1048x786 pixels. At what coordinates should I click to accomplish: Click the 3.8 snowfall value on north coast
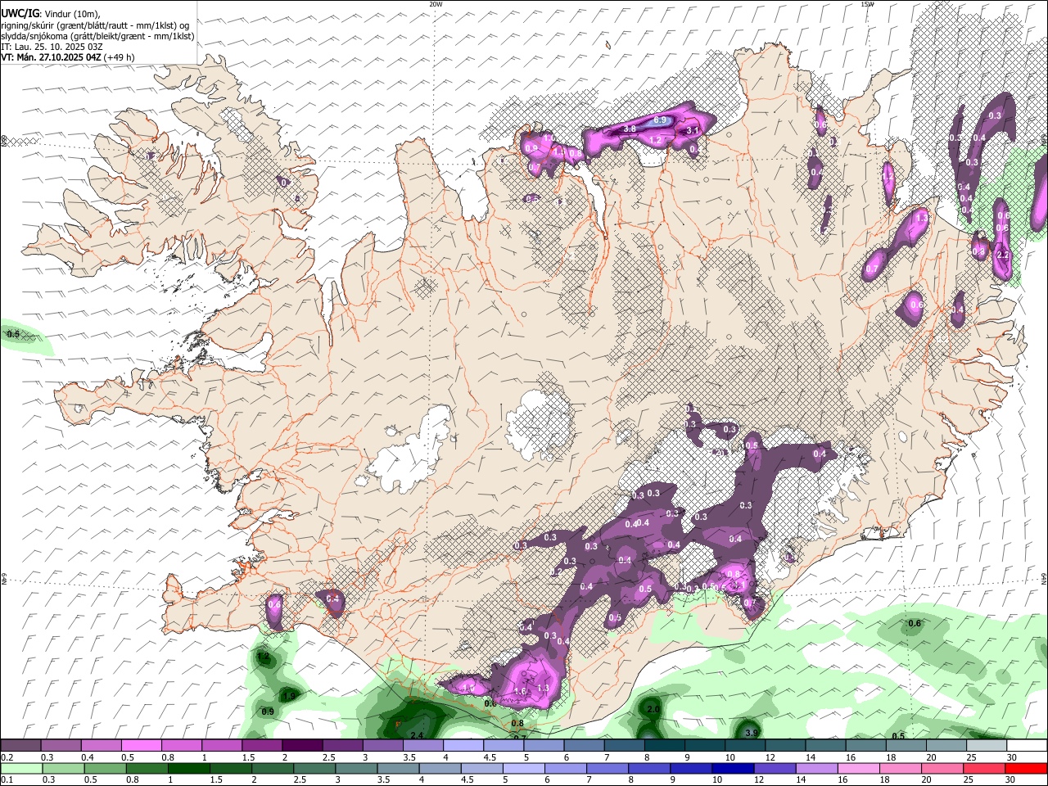point(630,129)
